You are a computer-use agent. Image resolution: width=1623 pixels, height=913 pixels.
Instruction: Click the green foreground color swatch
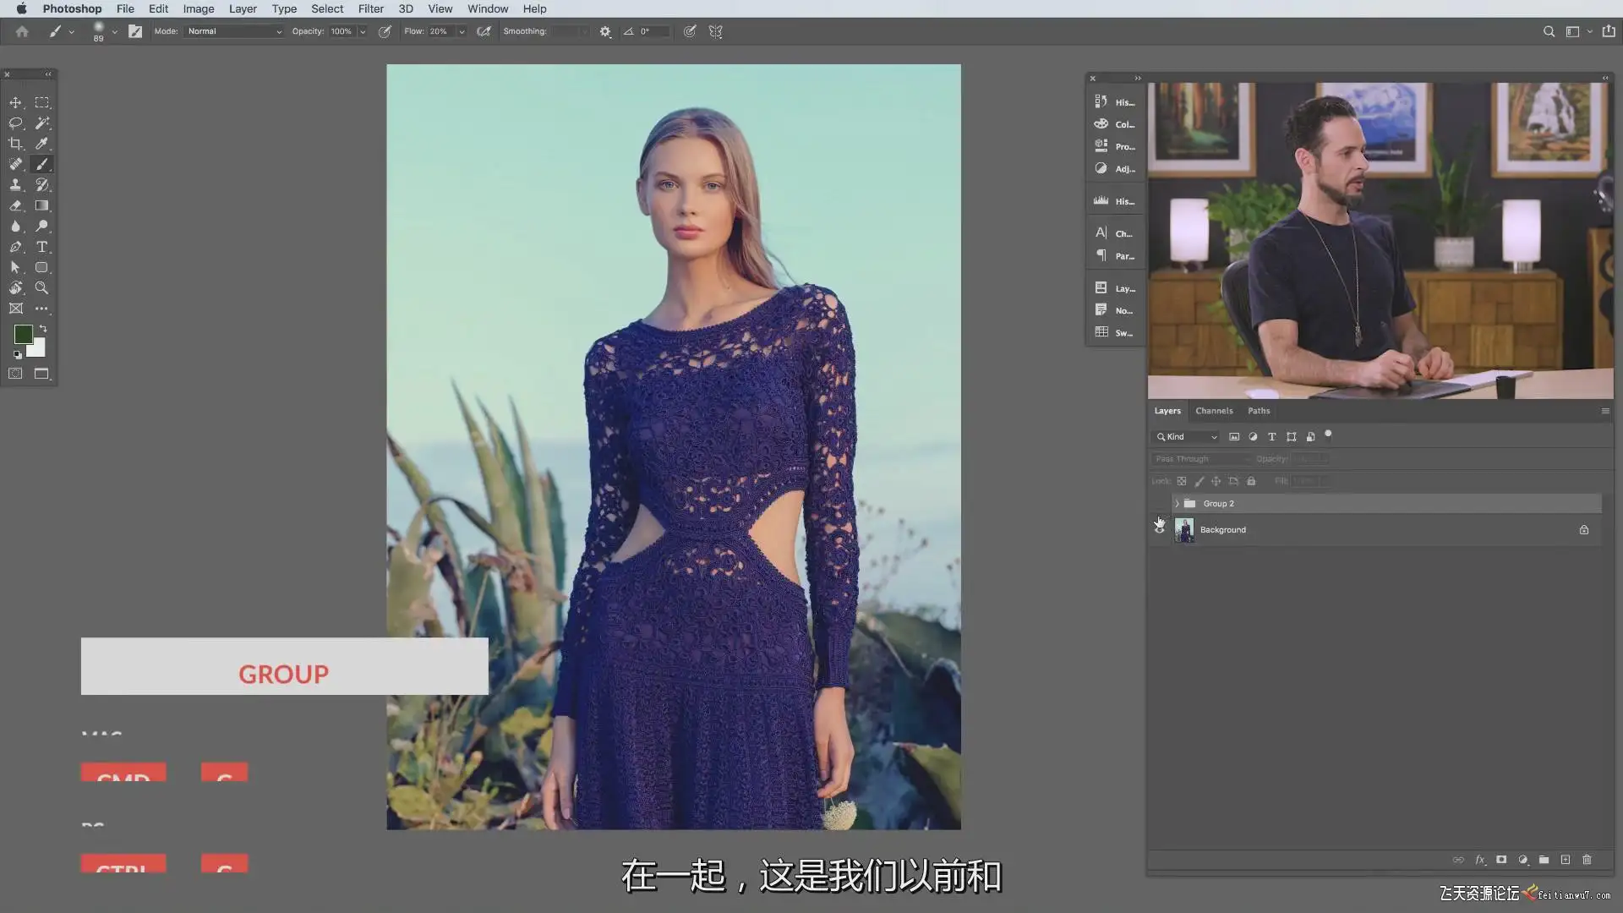(23, 334)
